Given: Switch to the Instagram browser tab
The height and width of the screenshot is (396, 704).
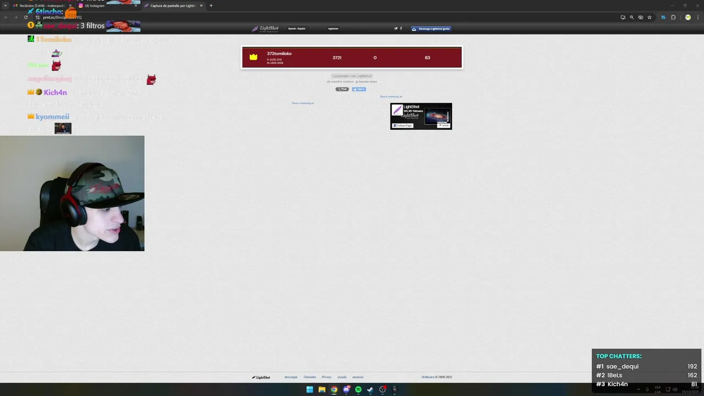Looking at the screenshot, I should (x=107, y=5).
